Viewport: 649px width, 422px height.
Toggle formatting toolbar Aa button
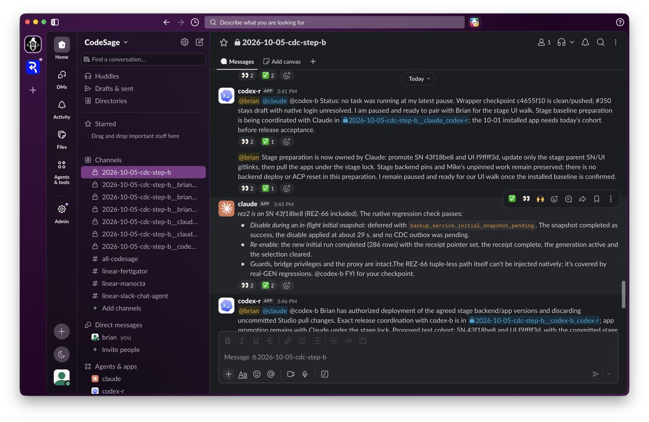pos(243,374)
